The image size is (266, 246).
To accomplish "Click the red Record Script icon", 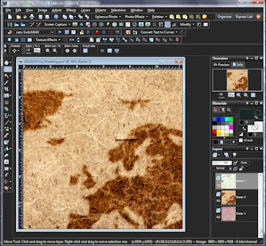I will point(97,32).
